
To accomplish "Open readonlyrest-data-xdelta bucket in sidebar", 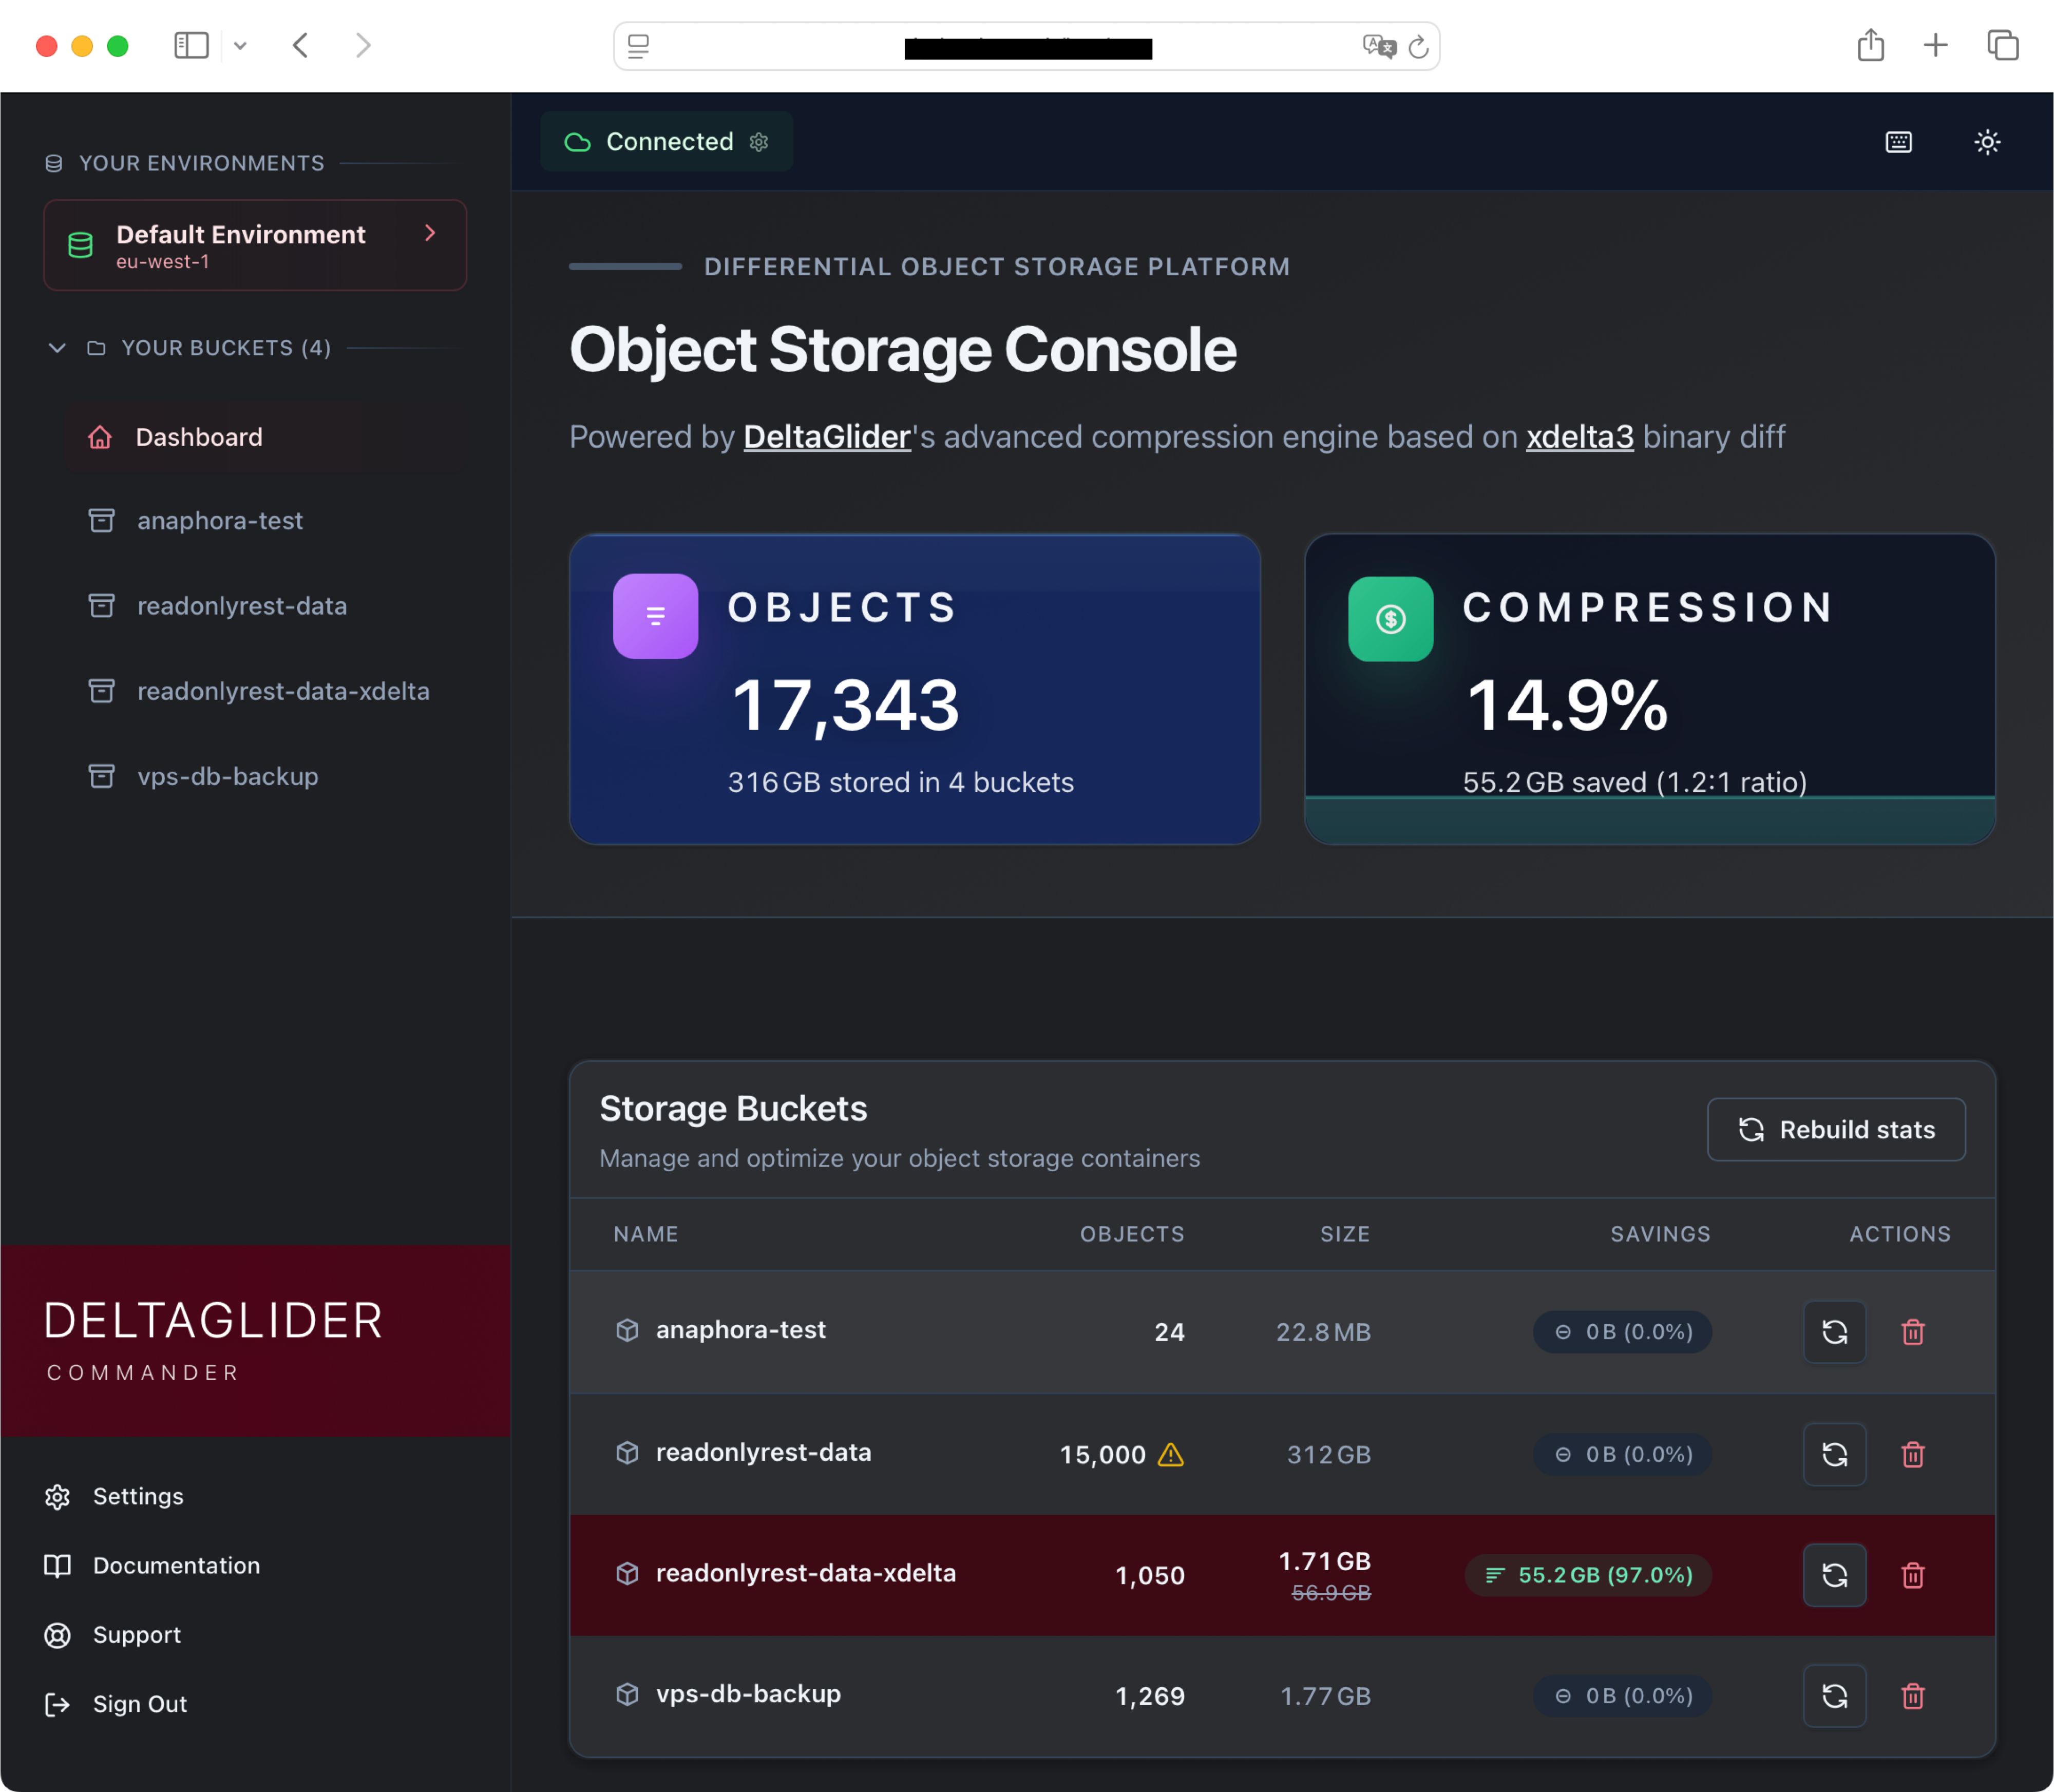I will pos(283,691).
